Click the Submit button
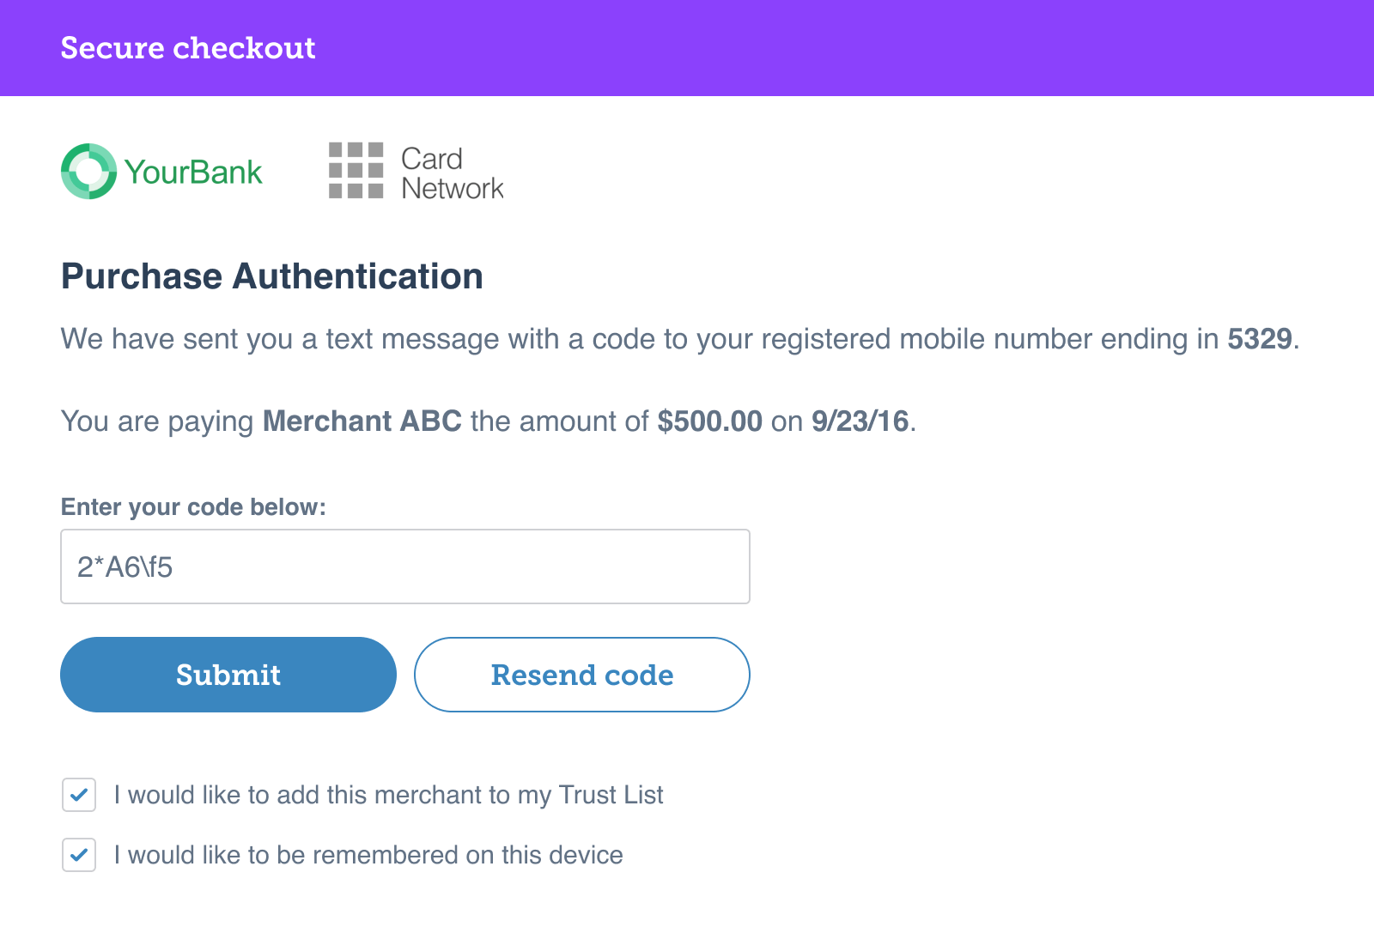The height and width of the screenshot is (927, 1374). tap(228, 675)
